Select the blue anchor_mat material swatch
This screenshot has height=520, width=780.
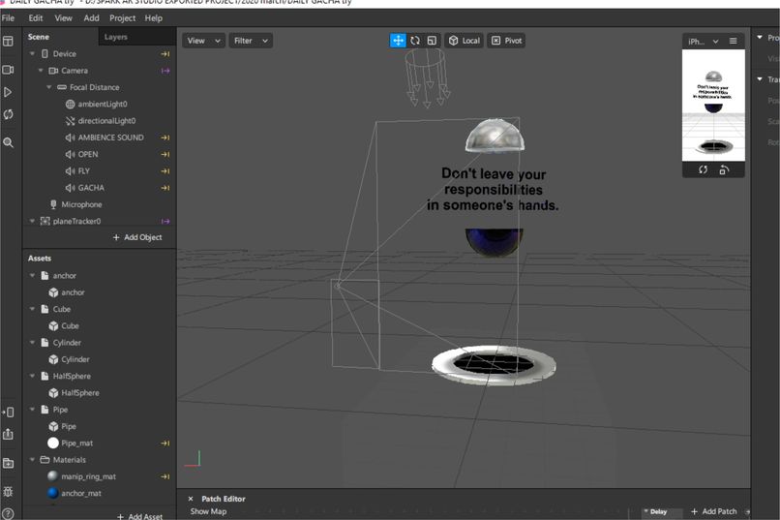click(53, 493)
